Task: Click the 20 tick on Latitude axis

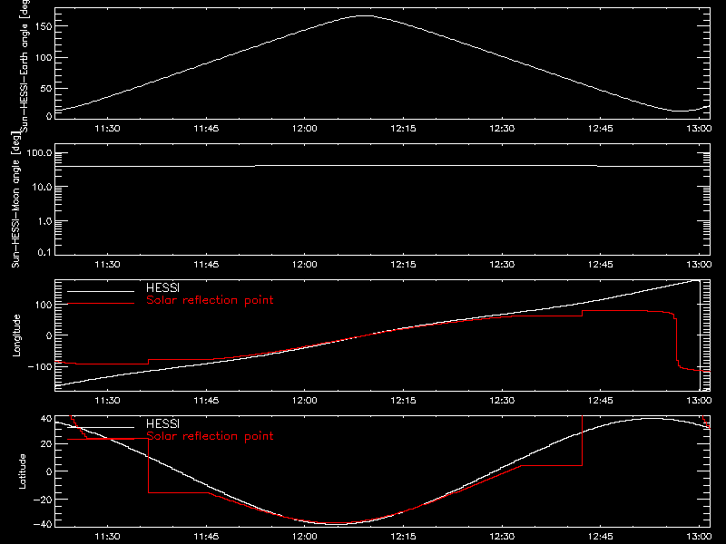Action: 46,444
